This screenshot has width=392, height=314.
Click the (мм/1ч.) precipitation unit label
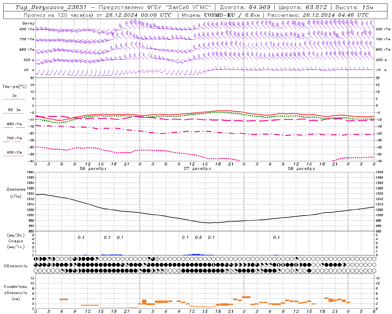coord(16,247)
